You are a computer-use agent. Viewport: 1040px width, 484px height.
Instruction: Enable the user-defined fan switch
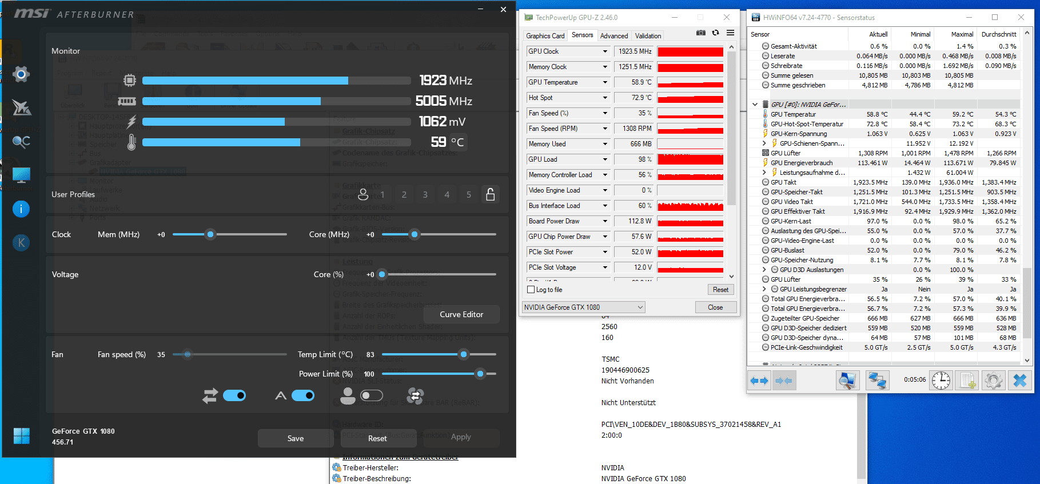point(372,395)
